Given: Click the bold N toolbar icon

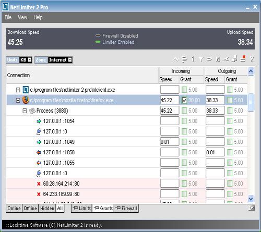Looking at the screenshot, I should [x=218, y=59].
